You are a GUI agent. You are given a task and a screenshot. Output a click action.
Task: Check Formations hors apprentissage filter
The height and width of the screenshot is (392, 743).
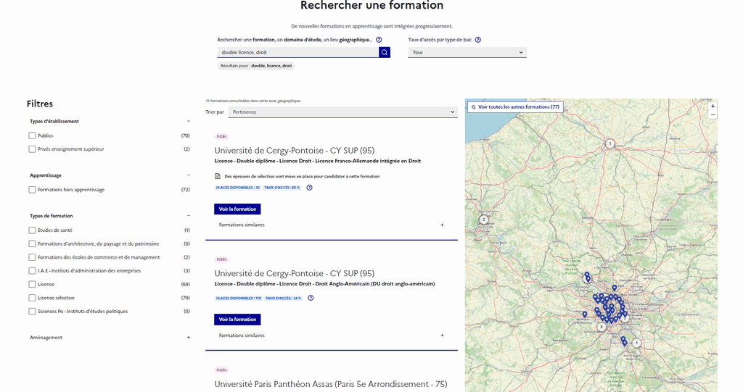(32, 190)
